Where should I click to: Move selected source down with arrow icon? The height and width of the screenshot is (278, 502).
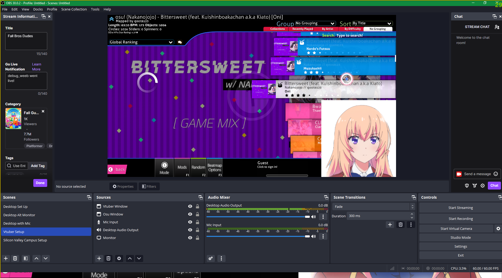pos(139,258)
